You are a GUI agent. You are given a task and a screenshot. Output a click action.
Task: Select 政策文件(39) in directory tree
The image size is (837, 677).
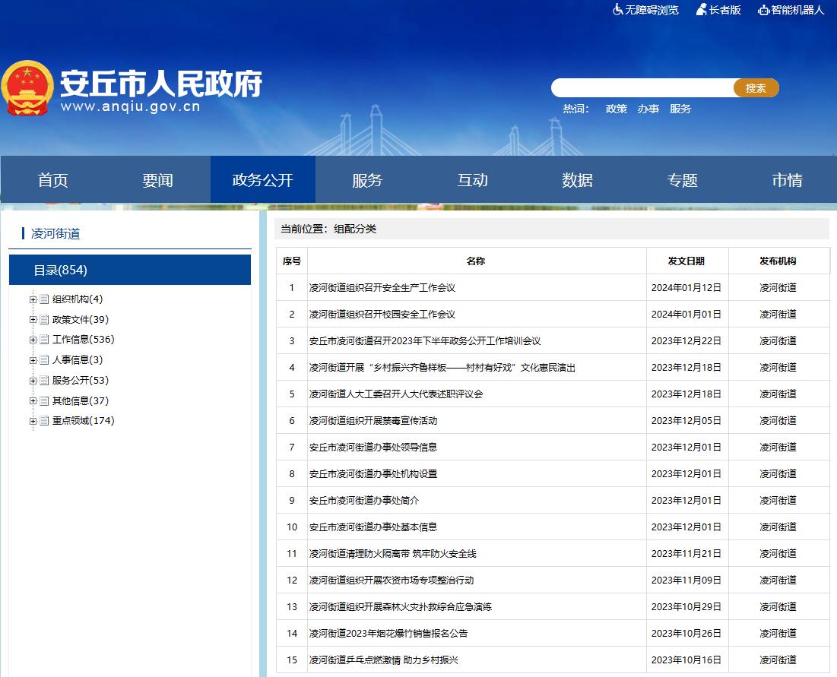click(x=80, y=320)
